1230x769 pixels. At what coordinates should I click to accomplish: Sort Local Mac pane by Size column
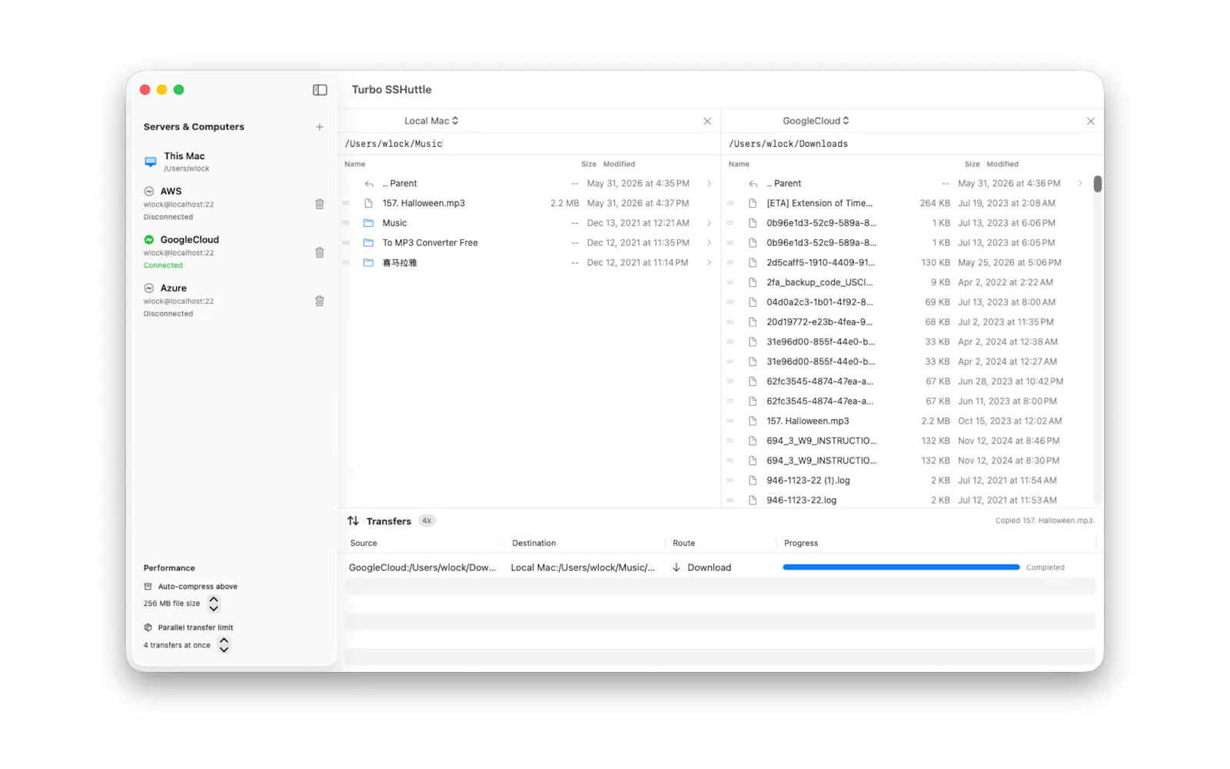pyautogui.click(x=589, y=165)
